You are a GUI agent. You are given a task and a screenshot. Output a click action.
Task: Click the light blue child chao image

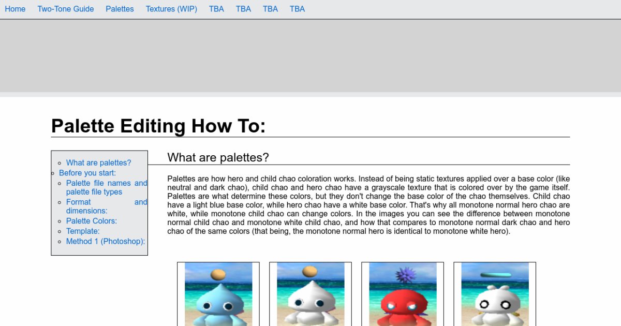tap(218, 294)
